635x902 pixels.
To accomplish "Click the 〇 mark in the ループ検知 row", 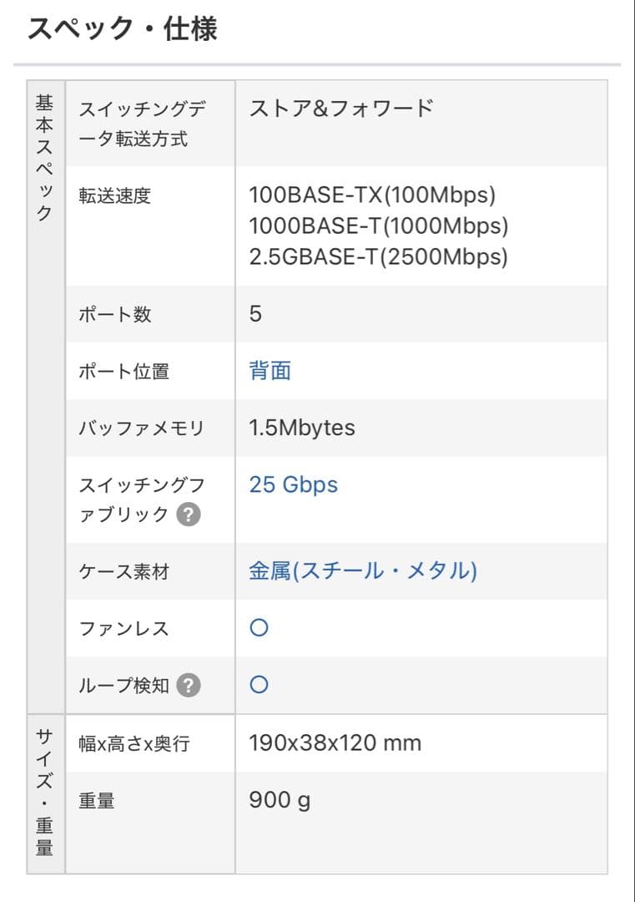I will [259, 684].
